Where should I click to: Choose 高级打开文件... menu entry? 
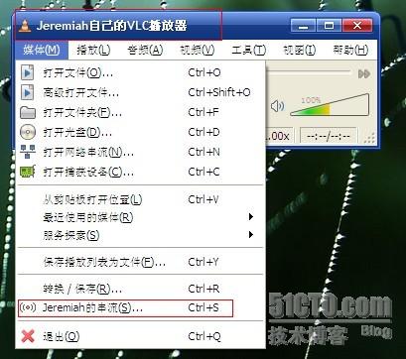point(140,92)
